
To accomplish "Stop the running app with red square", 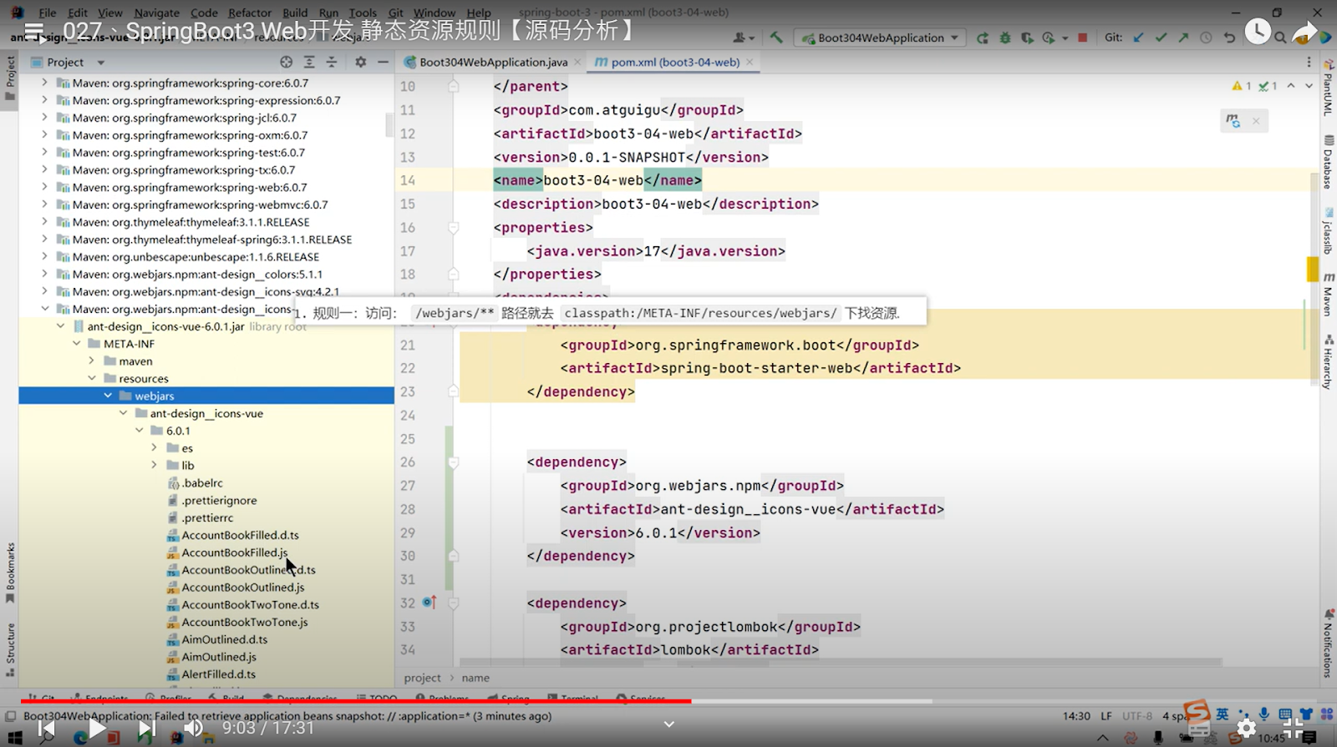I will (x=1083, y=38).
